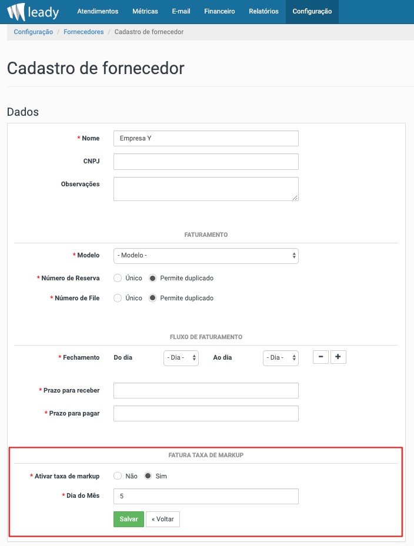
Task: Click the Leady logo icon
Action: 16,12
